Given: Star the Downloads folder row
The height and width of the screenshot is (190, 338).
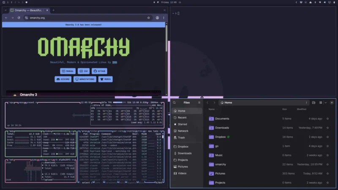Looking at the screenshot, I should 328,128.
